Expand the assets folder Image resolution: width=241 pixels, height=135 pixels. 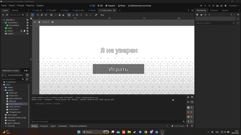(3, 88)
